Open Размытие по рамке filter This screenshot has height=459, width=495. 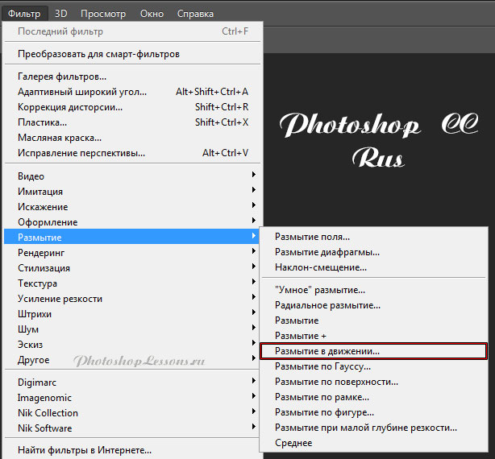coord(373,397)
